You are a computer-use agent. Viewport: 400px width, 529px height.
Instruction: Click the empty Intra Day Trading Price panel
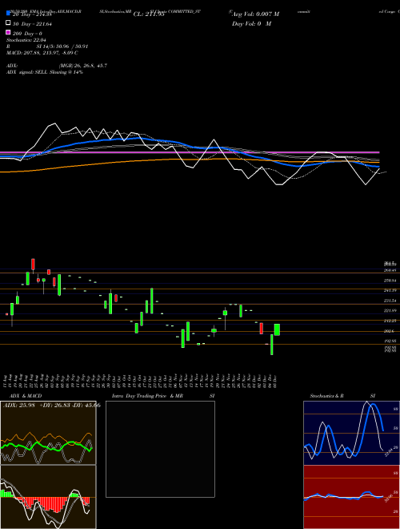pos(160,449)
